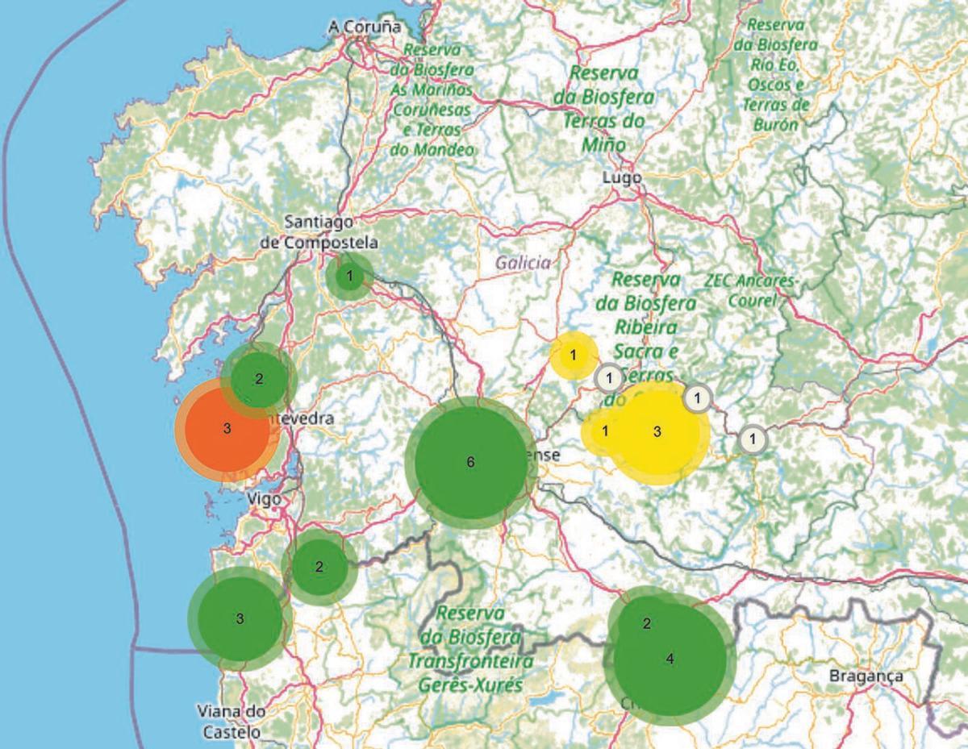
Task: Open the large green cluster labeled 6
Action: coord(470,462)
